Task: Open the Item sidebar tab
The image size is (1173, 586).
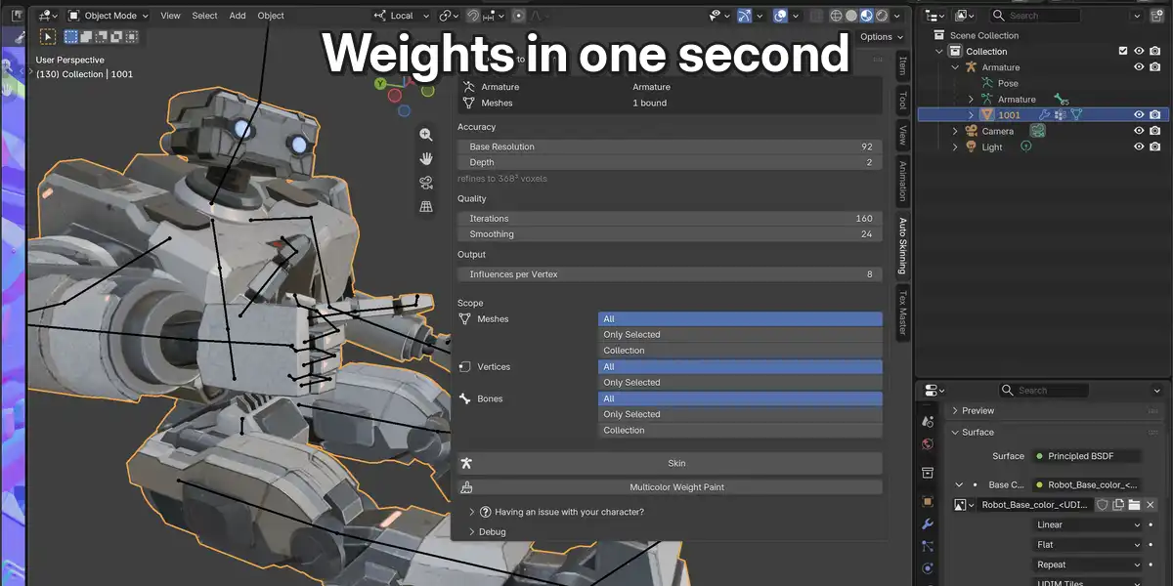Action: (x=902, y=66)
